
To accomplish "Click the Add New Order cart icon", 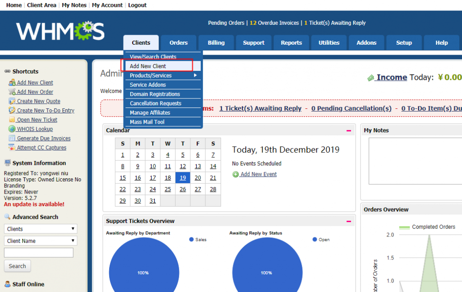I will click(x=12, y=92).
